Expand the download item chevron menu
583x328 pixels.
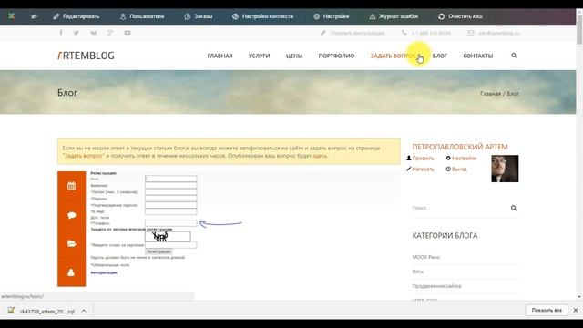click(84, 311)
